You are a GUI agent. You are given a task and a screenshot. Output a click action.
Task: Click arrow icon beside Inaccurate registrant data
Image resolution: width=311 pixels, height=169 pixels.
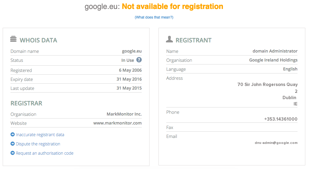13,134
